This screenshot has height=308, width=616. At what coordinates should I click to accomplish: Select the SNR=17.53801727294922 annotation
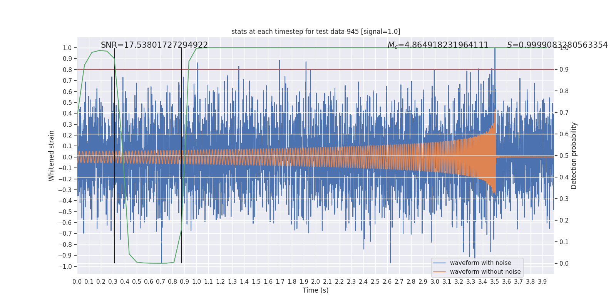[x=154, y=45]
